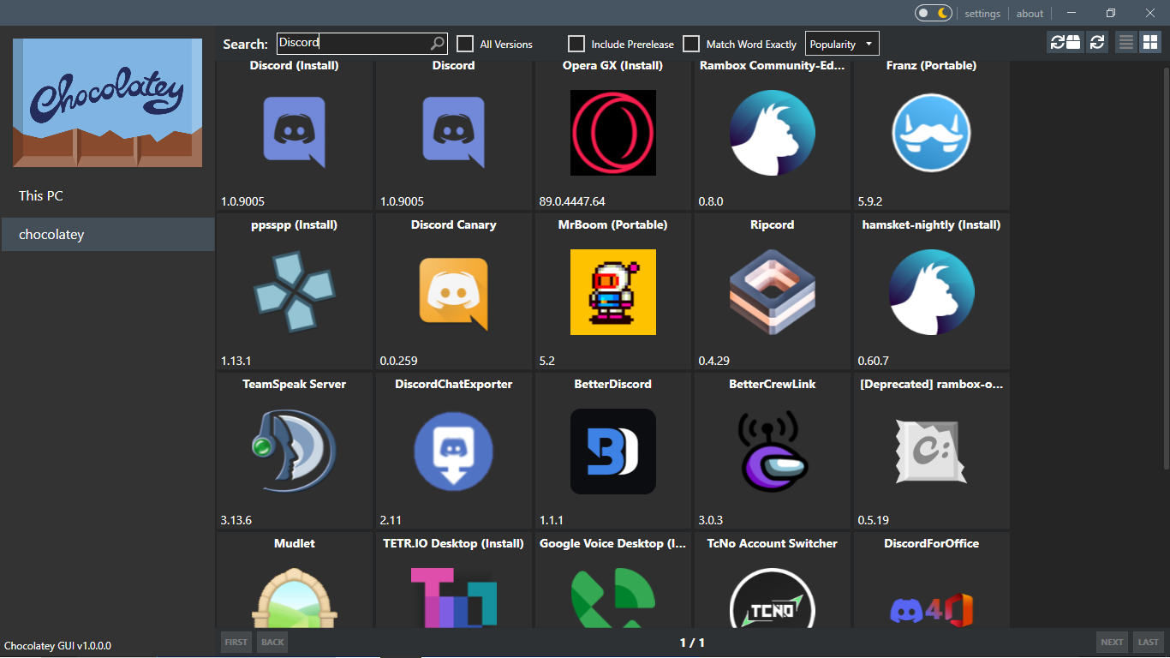The width and height of the screenshot is (1170, 658).
Task: Click the BACK page button
Action: coord(272,642)
